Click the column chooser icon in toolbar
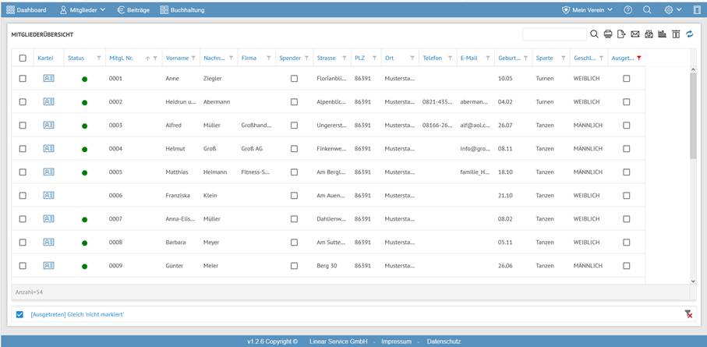The image size is (707, 347). click(x=676, y=34)
